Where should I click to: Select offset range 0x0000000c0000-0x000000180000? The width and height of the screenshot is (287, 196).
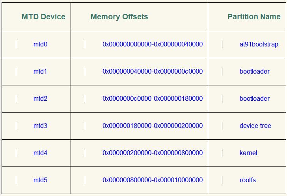pyautogui.click(x=153, y=99)
